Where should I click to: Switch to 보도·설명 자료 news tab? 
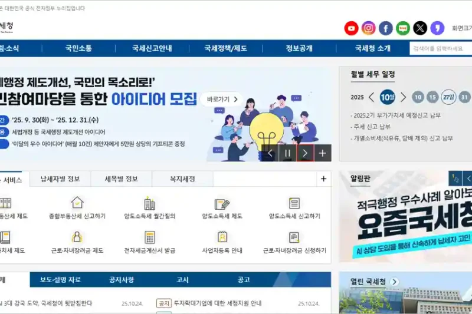(x=60, y=280)
